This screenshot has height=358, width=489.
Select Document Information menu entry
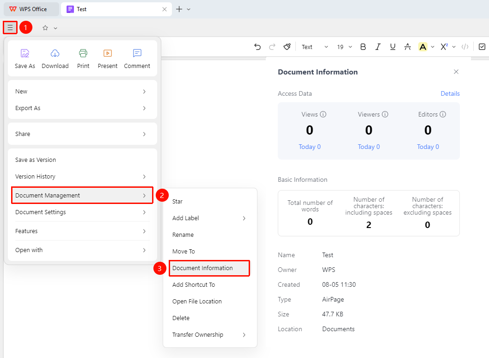[x=209, y=268]
